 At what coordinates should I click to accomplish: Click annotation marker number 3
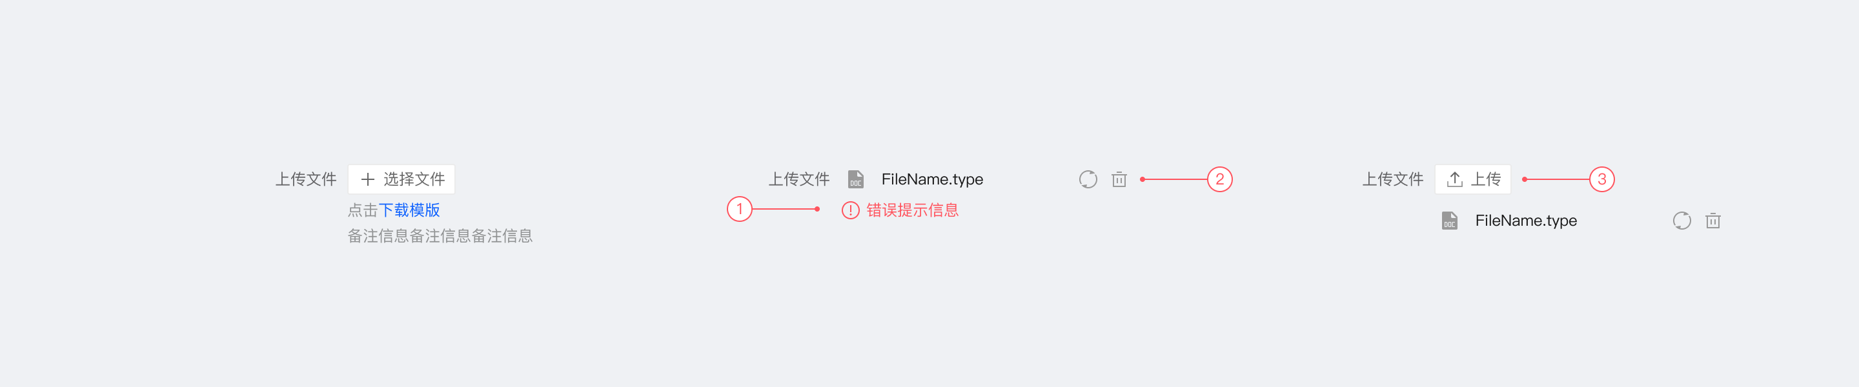(1601, 179)
